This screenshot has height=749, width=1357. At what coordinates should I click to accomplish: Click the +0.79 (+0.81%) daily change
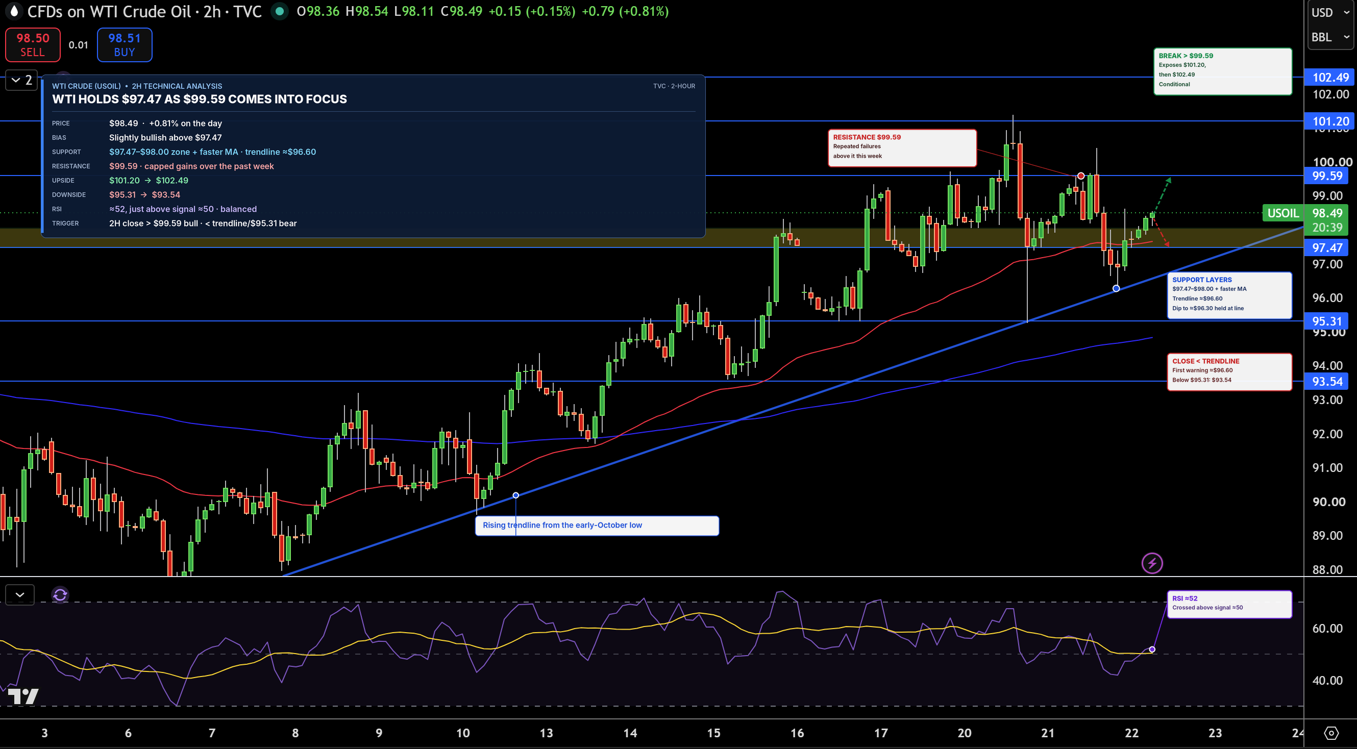pos(625,11)
